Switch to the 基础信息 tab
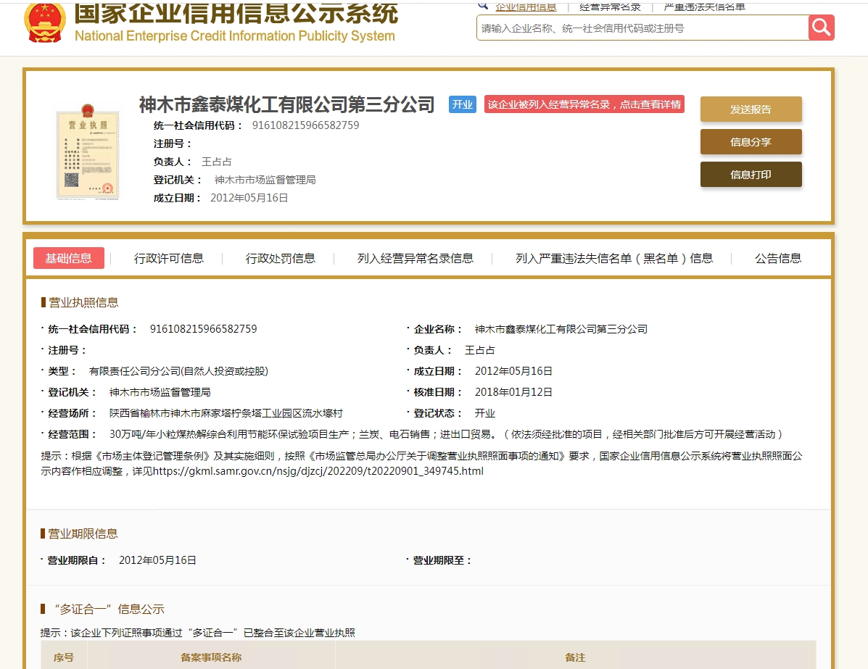This screenshot has height=669, width=868. [69, 258]
